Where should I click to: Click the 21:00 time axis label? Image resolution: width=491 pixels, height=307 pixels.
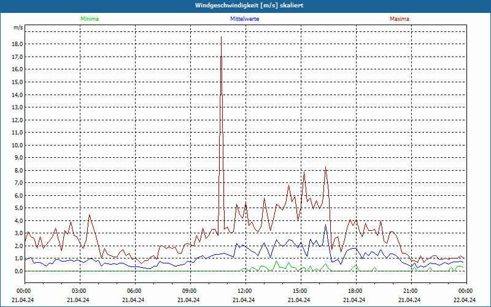click(411, 291)
